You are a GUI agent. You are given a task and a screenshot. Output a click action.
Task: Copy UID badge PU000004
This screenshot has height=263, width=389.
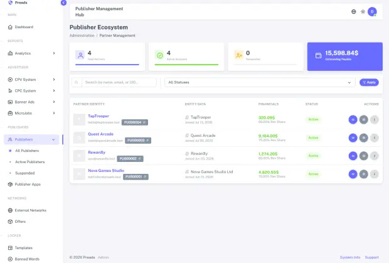tap(135, 122)
